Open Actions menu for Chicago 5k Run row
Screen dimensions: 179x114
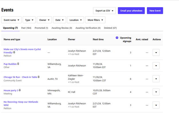coord(156,79)
